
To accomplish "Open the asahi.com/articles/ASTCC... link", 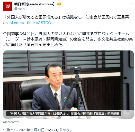I will tap(28, 23).
